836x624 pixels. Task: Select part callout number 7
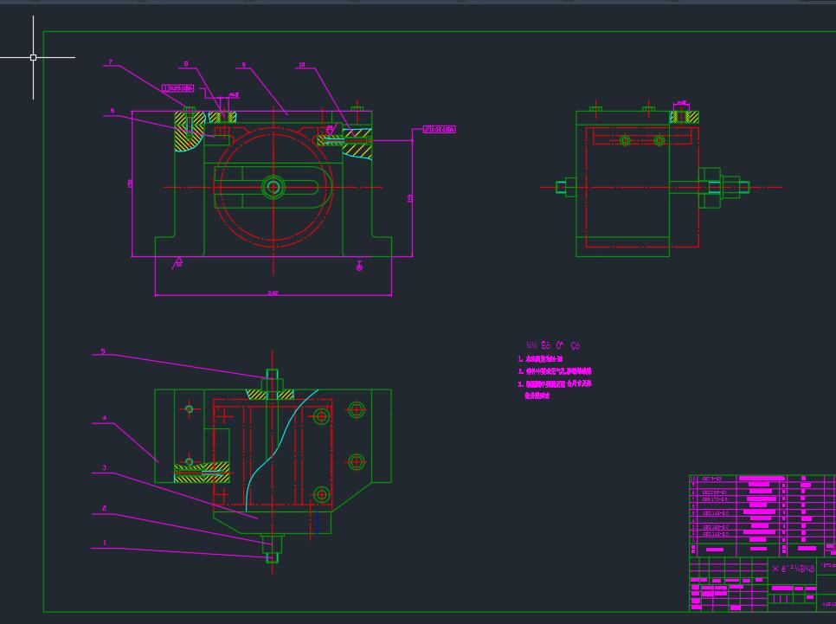(111, 62)
